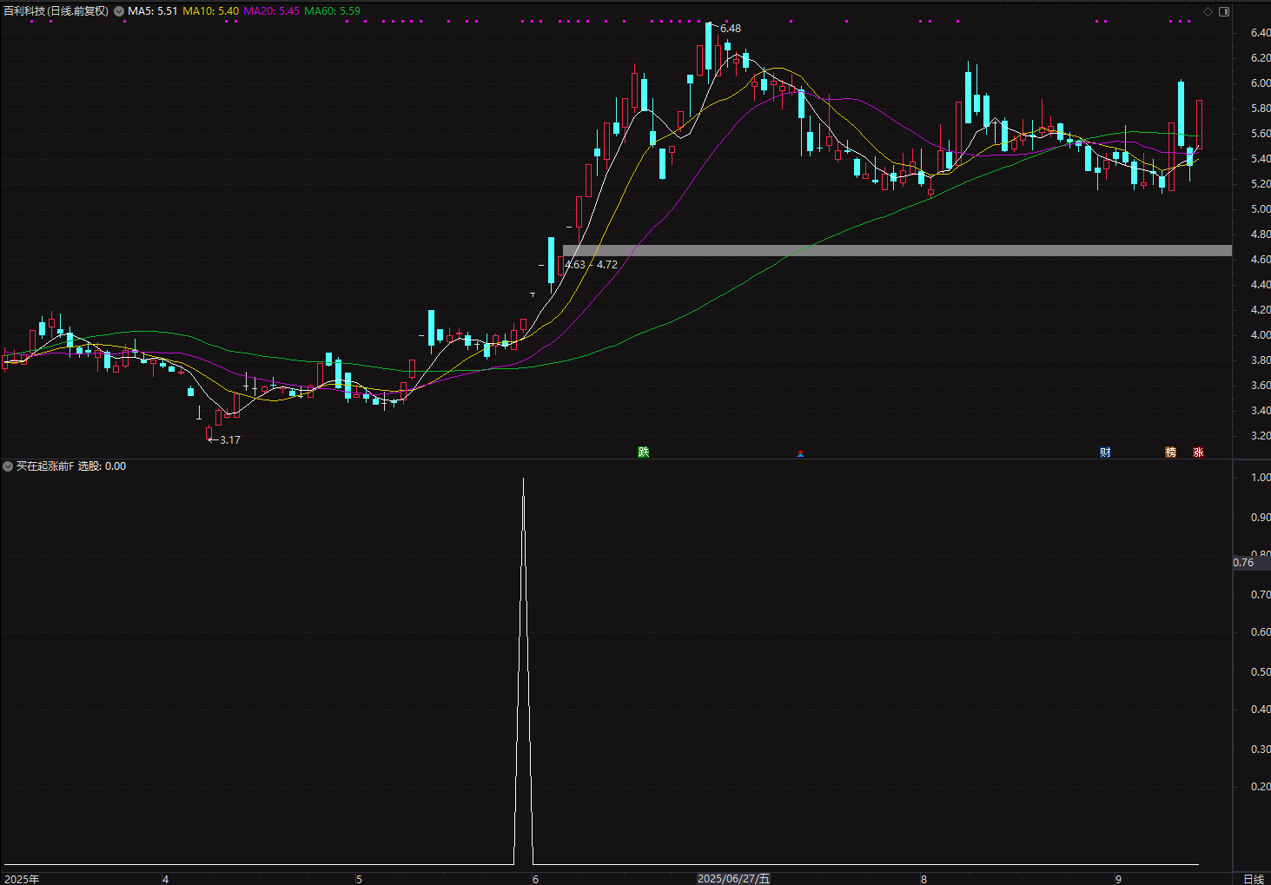Click month 9 on the time axis
The width and height of the screenshot is (1271, 885).
[1118, 879]
